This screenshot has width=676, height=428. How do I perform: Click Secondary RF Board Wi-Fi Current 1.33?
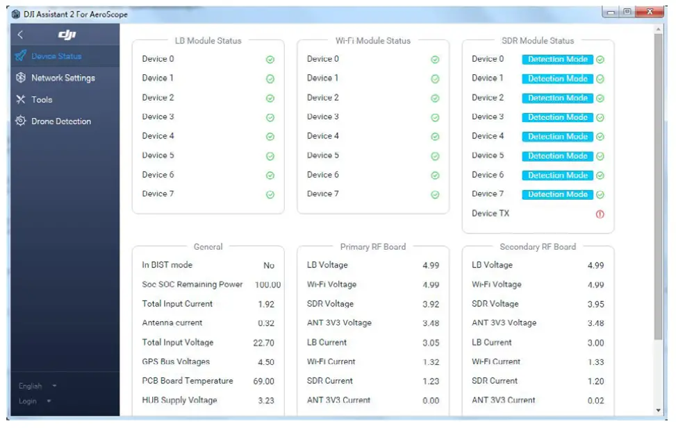coord(596,362)
